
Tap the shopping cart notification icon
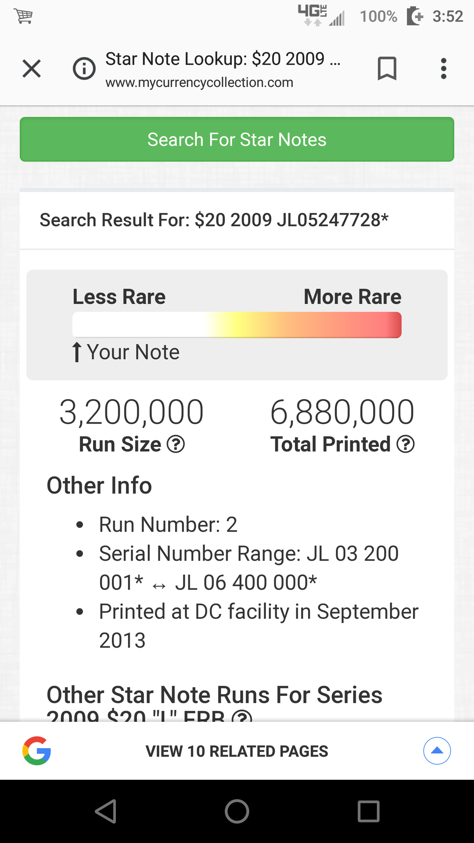(x=23, y=16)
